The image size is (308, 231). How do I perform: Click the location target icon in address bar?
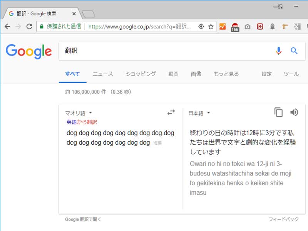[201, 27]
